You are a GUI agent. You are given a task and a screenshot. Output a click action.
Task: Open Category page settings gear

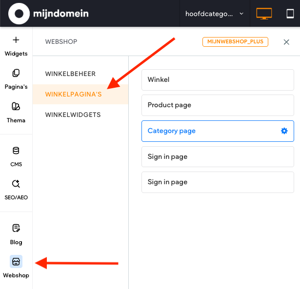coord(284,131)
